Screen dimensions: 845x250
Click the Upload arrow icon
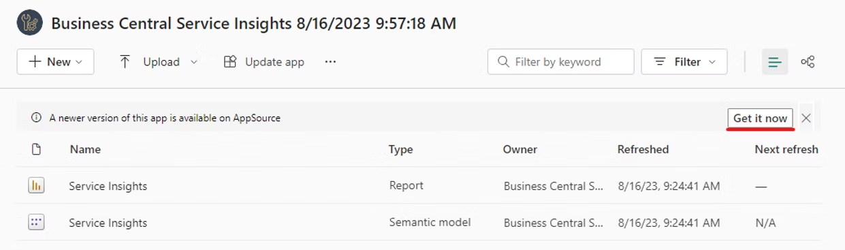(x=125, y=62)
